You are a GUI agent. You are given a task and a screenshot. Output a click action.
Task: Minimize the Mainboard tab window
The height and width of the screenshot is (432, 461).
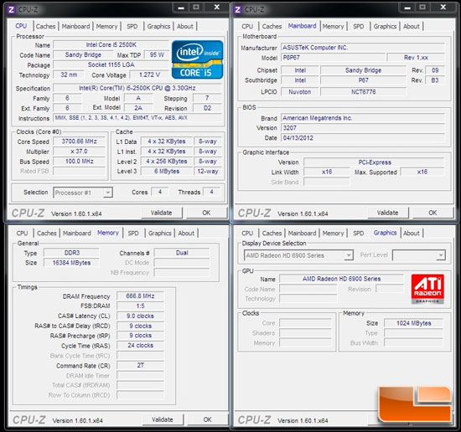click(407, 8)
